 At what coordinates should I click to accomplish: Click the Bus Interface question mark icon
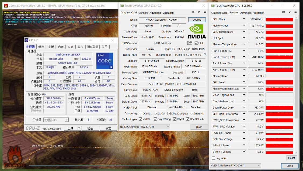(x=205, y=55)
